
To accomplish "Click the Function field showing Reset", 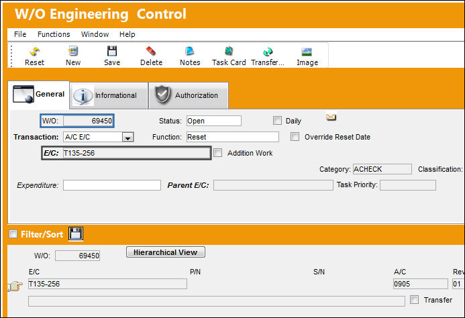I will [233, 137].
